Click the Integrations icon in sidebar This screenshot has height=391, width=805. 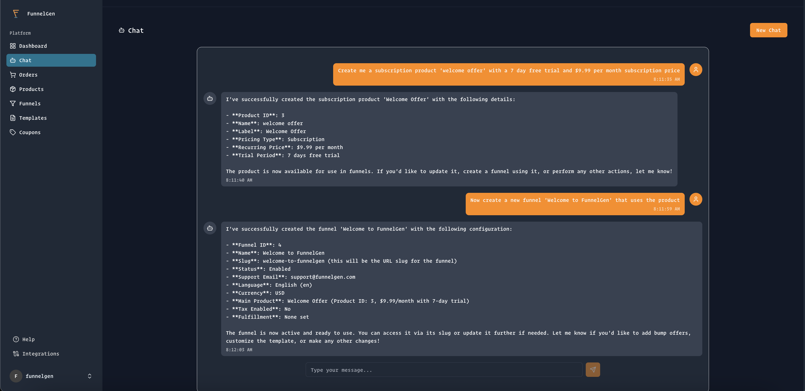pos(16,353)
